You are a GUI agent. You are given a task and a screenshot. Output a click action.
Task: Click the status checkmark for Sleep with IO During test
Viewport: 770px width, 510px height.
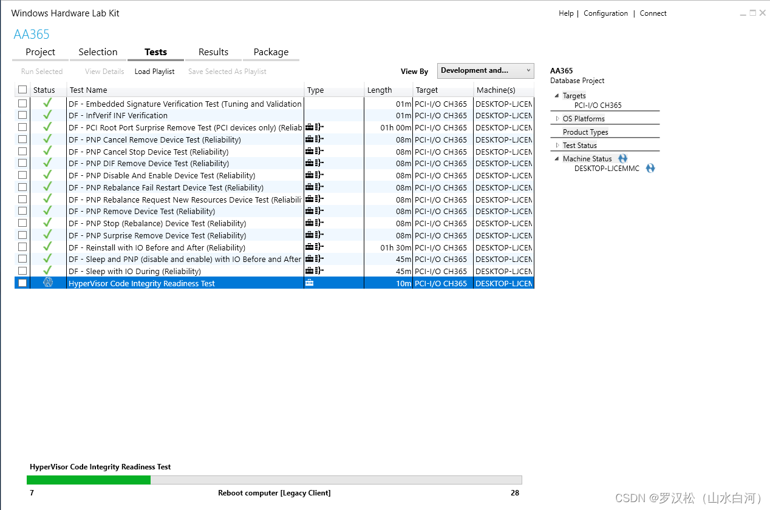47,271
